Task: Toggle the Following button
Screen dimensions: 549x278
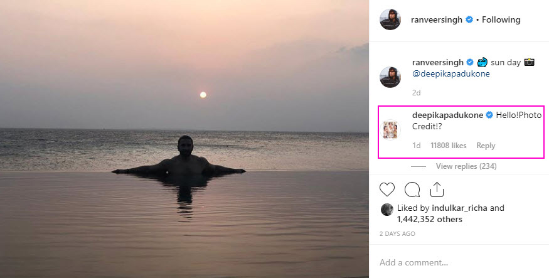Action: click(x=501, y=19)
